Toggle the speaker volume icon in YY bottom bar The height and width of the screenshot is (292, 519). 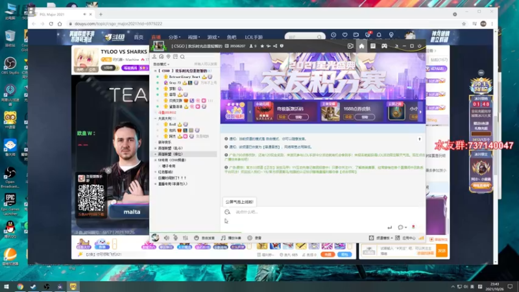point(167,237)
